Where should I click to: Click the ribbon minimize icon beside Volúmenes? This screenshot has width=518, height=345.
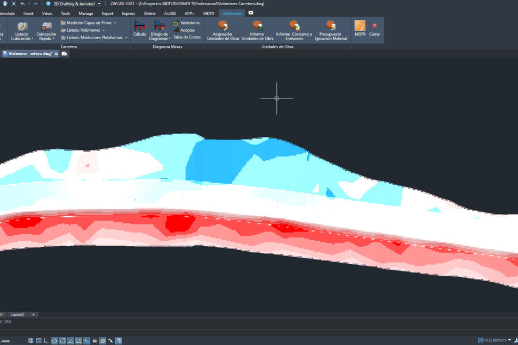251,13
